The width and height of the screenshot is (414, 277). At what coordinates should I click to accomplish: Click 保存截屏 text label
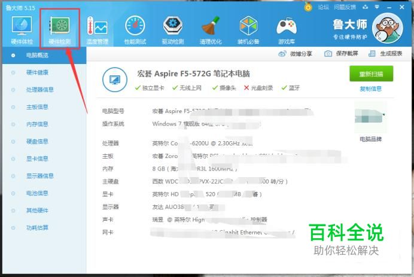click(x=347, y=54)
